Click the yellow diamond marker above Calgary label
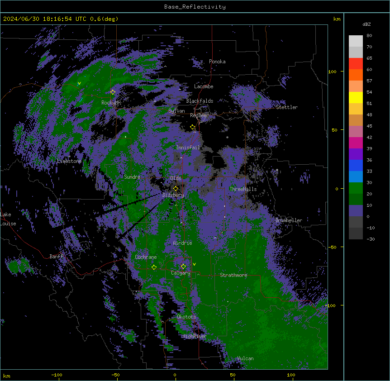The height and width of the screenshot is (381, 390). coord(183,267)
